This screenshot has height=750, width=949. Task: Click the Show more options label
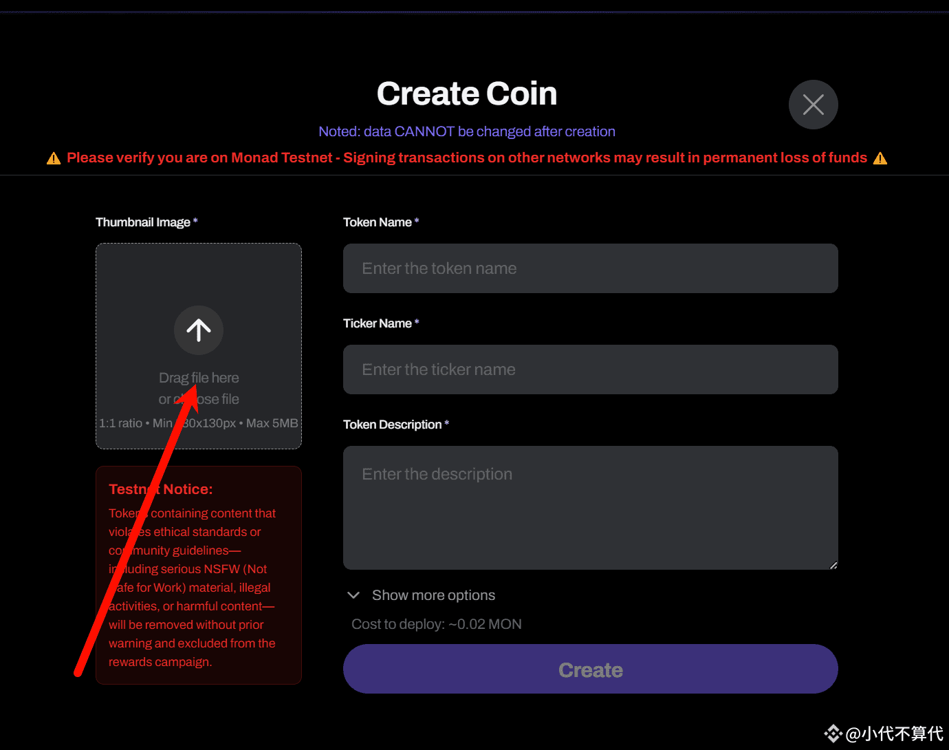(433, 595)
